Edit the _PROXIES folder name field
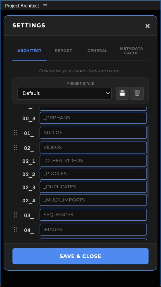 [x=93, y=174]
